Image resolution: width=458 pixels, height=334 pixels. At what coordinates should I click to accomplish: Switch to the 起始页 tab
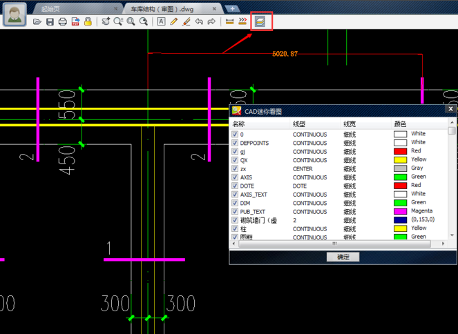51,9
